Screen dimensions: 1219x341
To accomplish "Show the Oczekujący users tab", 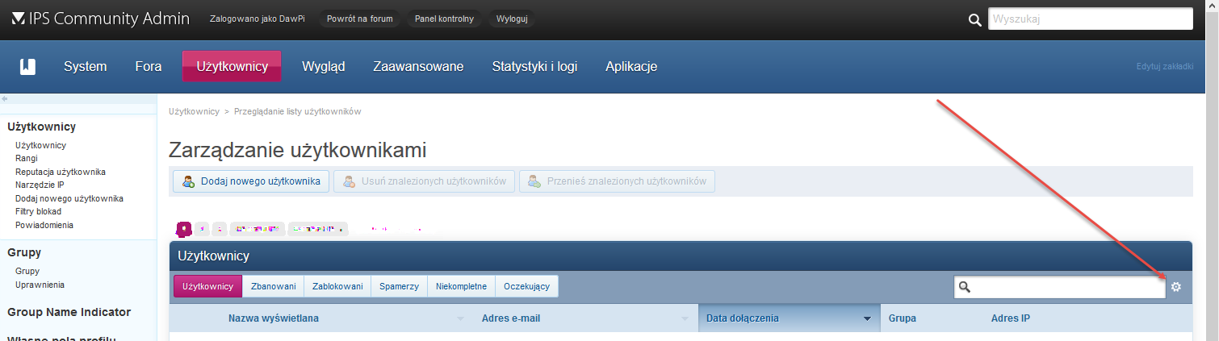I will pos(526,286).
